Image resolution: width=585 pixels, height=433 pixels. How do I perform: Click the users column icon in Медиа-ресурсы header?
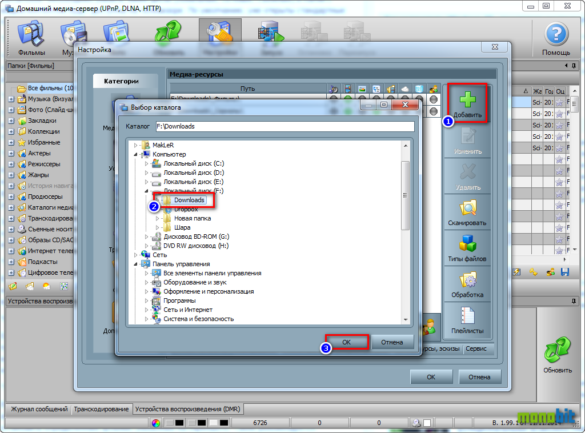[x=433, y=89]
